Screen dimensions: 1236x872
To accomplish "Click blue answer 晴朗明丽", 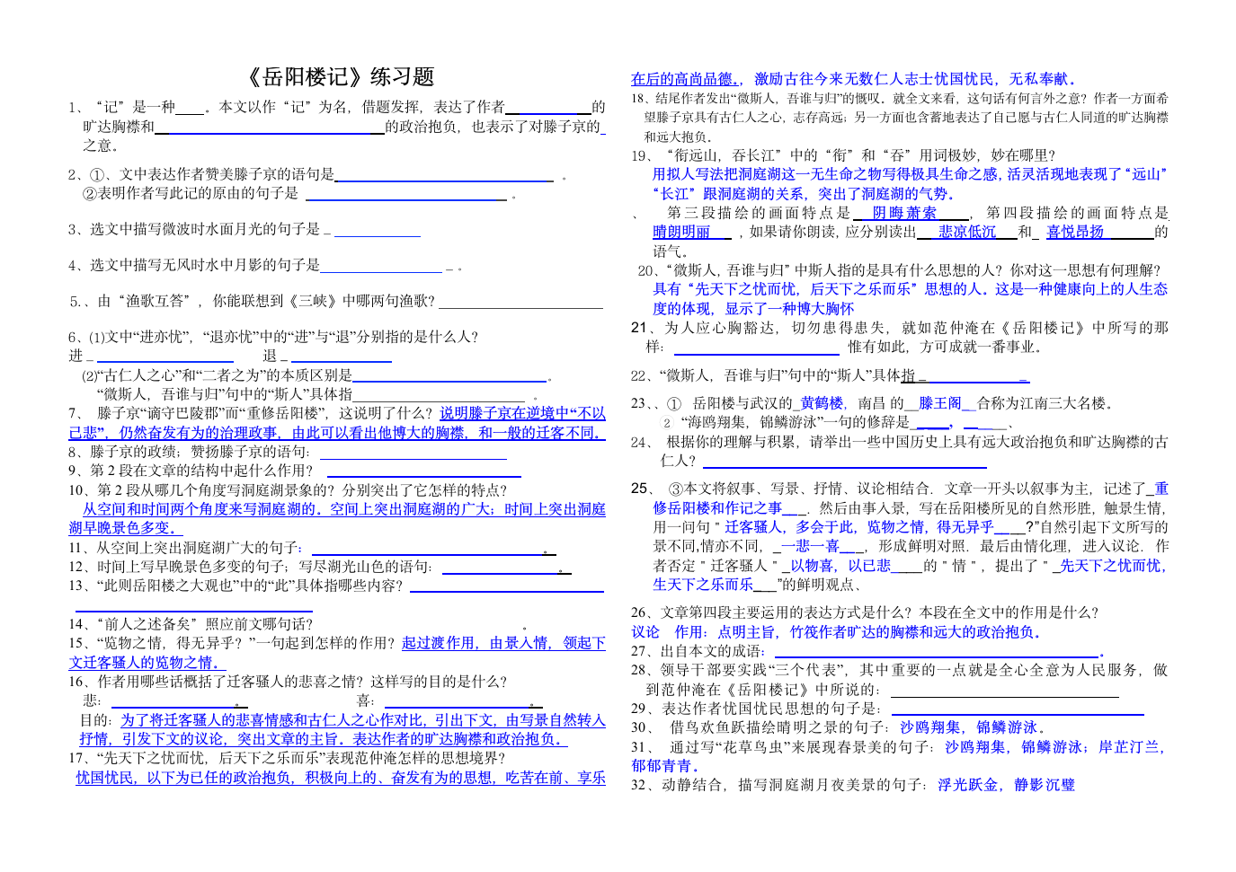I will pos(681,232).
